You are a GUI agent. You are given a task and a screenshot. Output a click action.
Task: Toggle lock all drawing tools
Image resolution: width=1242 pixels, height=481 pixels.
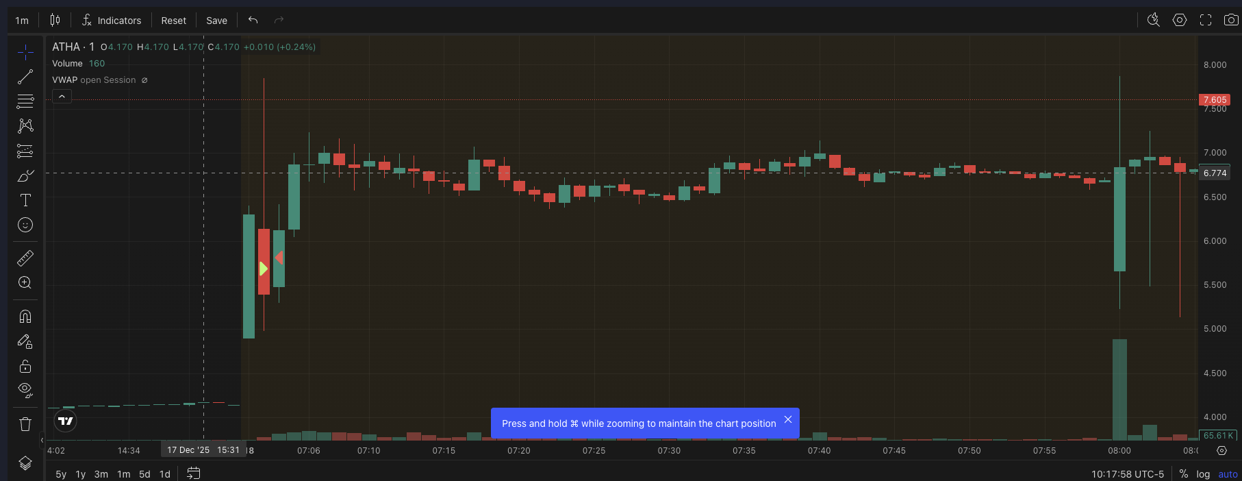pyautogui.click(x=25, y=366)
